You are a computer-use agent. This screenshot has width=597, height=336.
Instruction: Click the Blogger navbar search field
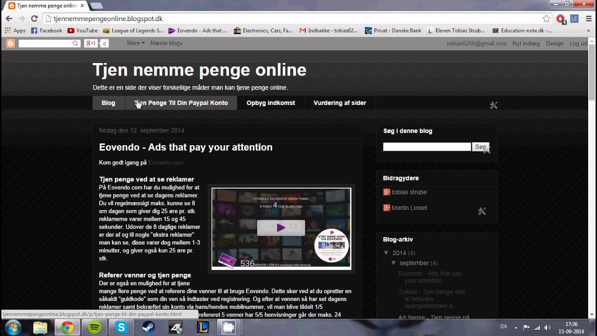tap(49, 43)
